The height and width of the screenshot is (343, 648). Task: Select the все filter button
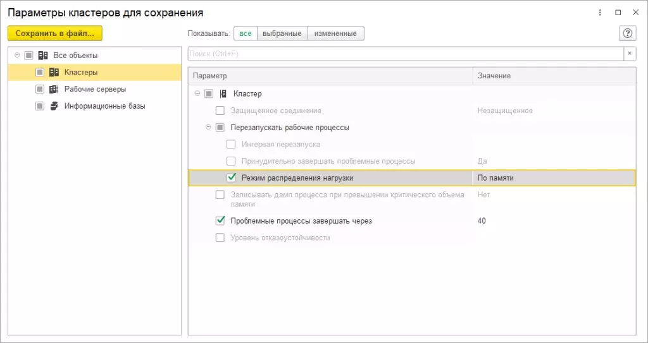(x=246, y=33)
